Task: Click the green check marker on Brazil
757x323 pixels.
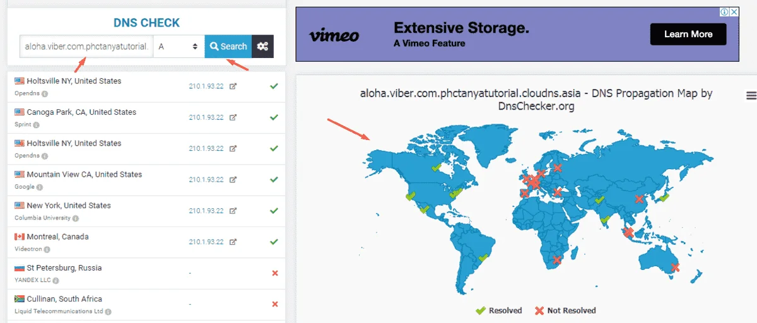Action: coord(484,257)
